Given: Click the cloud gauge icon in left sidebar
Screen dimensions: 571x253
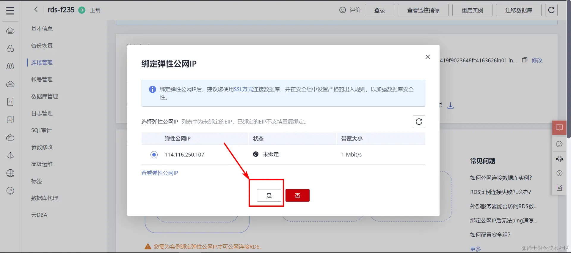Looking at the screenshot, I should coord(10,137).
